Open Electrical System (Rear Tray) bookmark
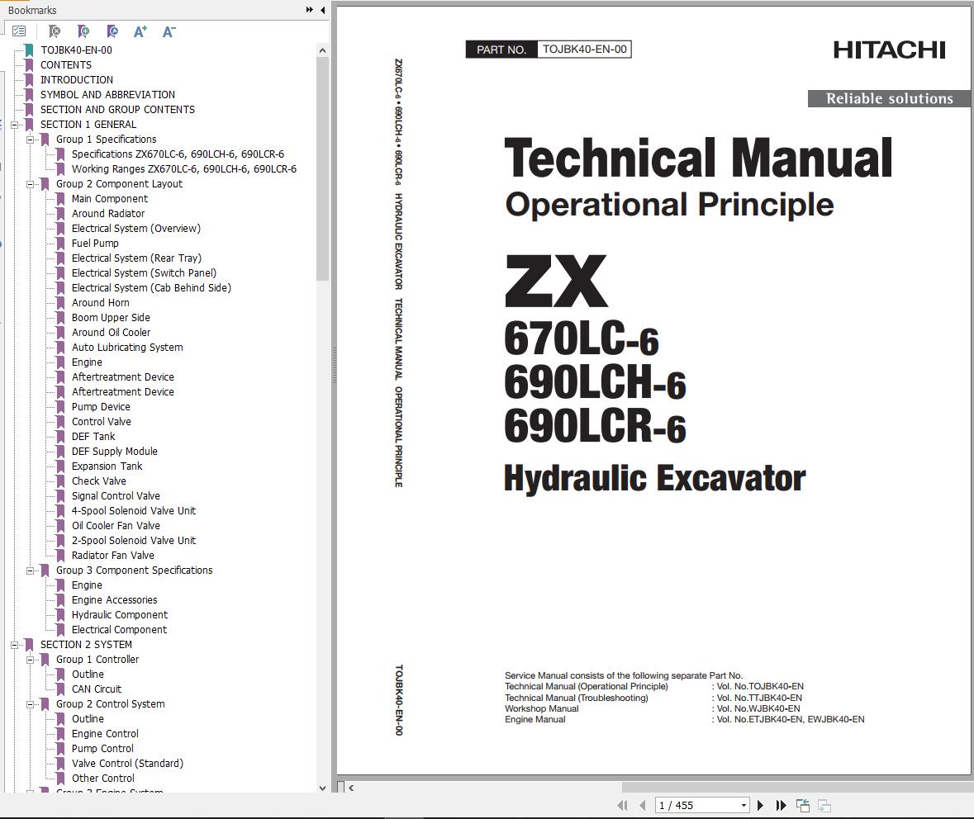The image size is (974, 819). [x=136, y=258]
